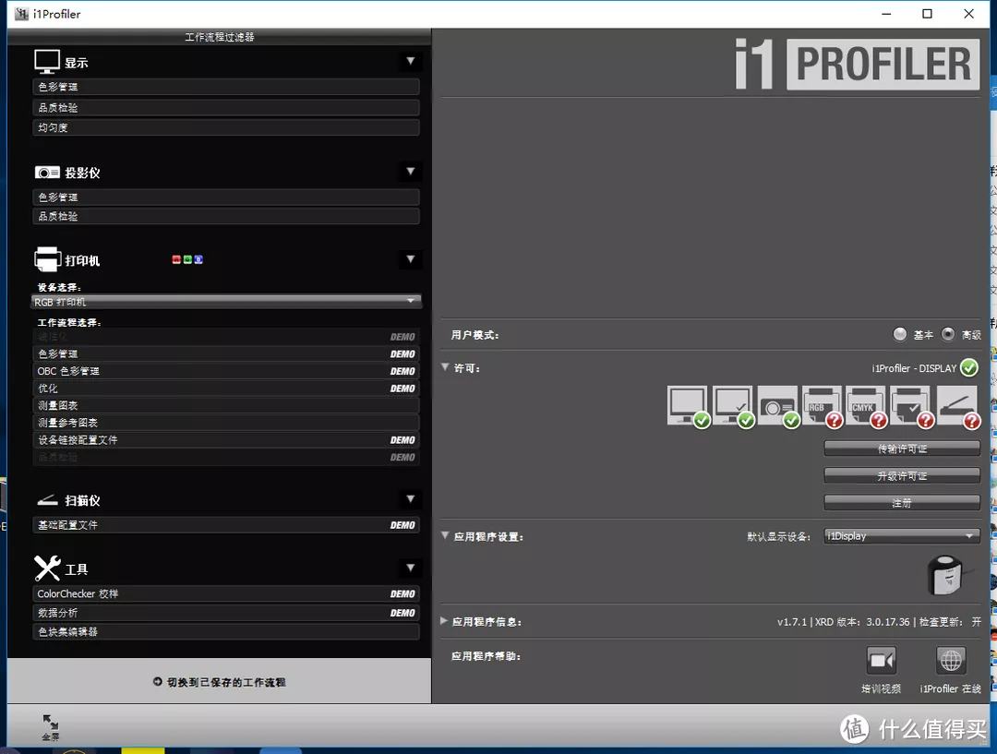Image resolution: width=997 pixels, height=754 pixels.
Task: Select the basic (基本) user mode radio
Action: pos(900,334)
